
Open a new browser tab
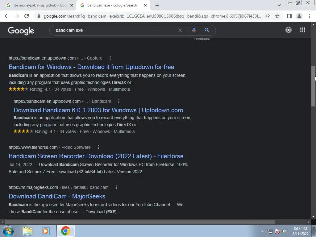point(157,5)
